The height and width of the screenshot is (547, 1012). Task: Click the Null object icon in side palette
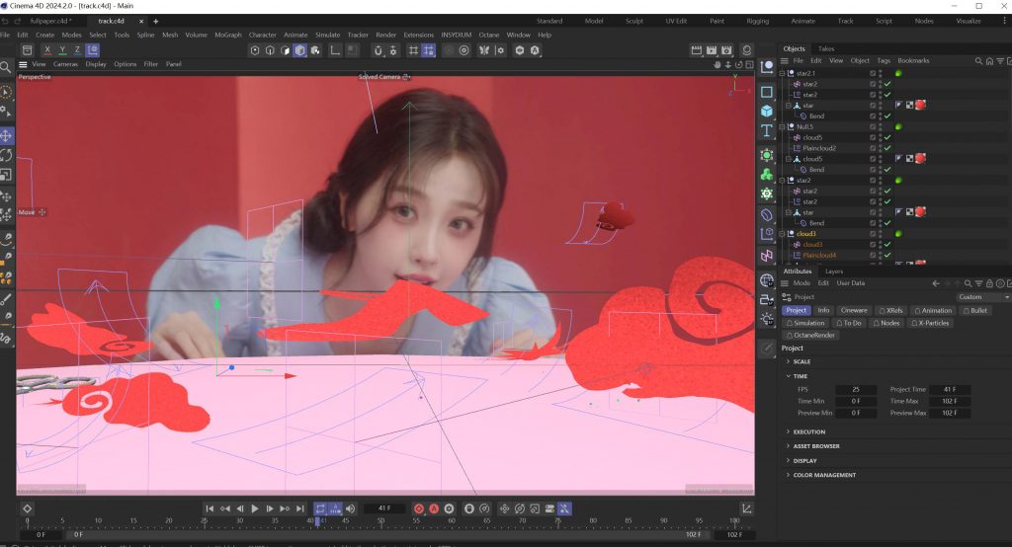click(x=767, y=67)
